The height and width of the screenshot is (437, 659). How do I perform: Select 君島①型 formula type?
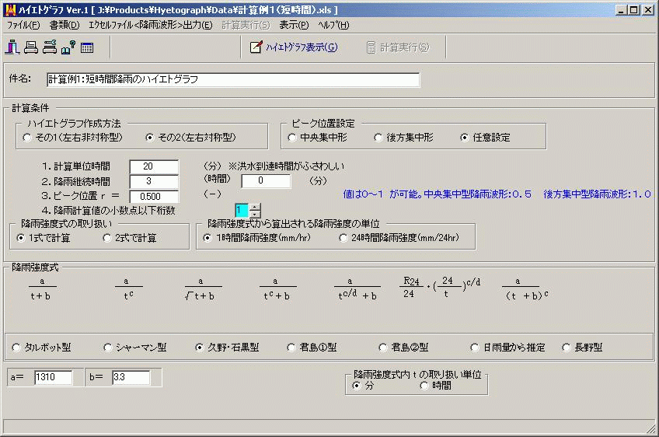[x=312, y=348]
